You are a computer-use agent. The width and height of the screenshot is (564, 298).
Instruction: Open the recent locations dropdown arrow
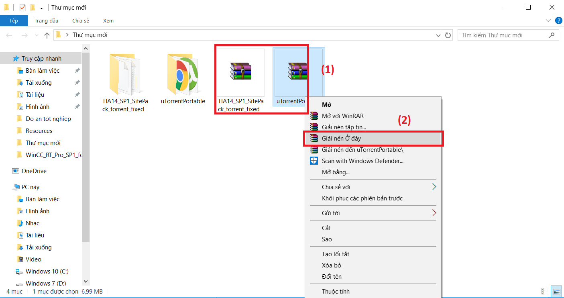click(36, 35)
